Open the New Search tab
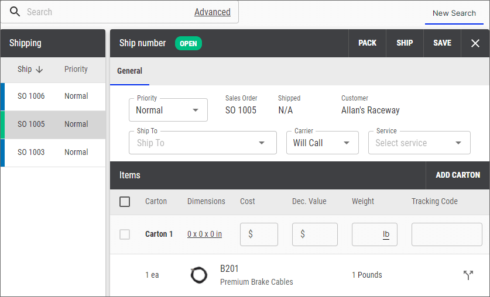The height and width of the screenshot is (297, 490). click(x=454, y=13)
